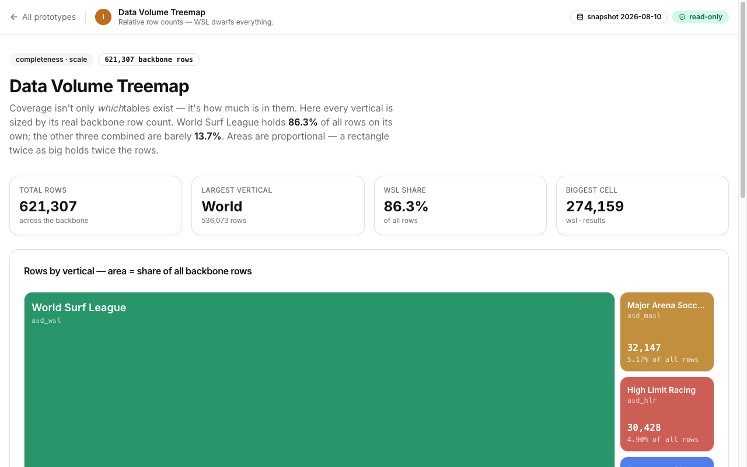Click the orange circular I avatar badge
Viewport: 747px width, 467px height.
pos(103,17)
